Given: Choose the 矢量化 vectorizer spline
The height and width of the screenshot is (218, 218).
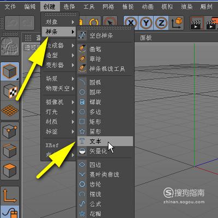Looking at the screenshot, I should coord(105,151).
